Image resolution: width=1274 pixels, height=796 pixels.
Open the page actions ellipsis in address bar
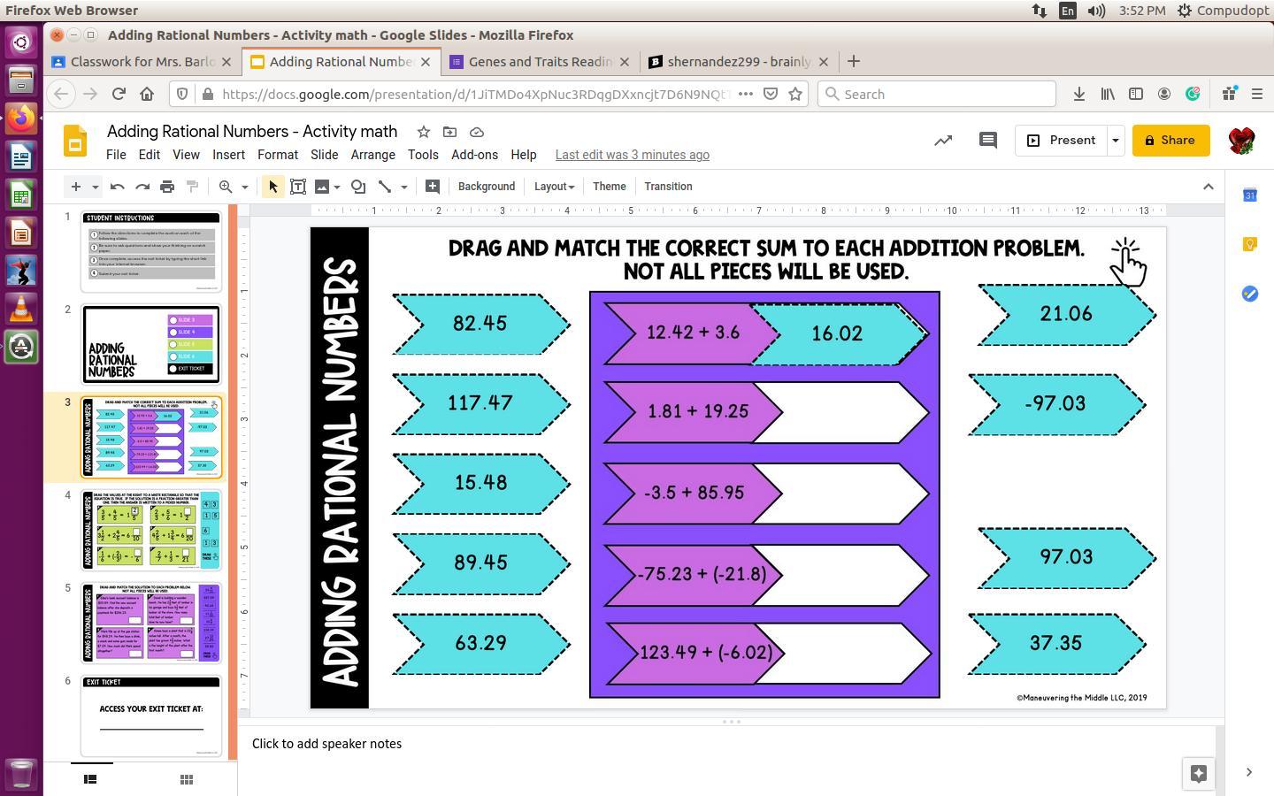[746, 94]
